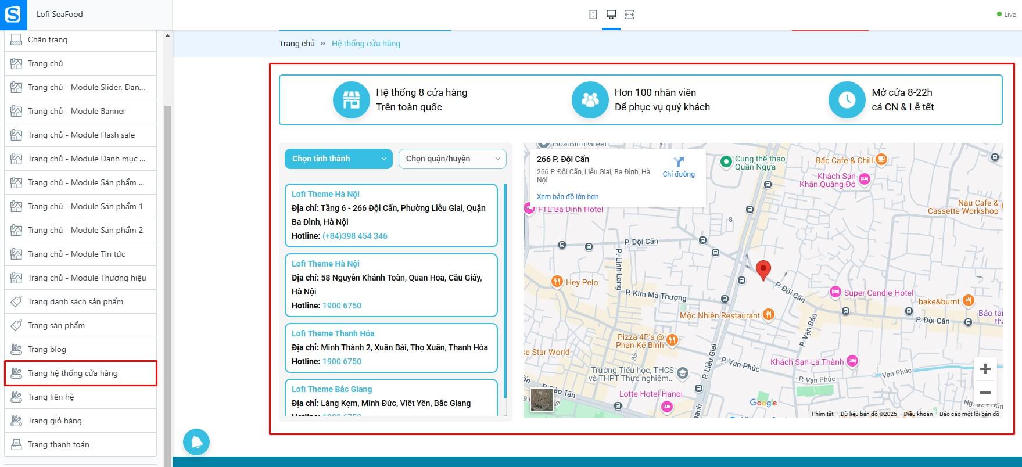This screenshot has width=1022, height=467.
Task: Click the Mộc Nhiên Restaurant marker
Action: 768,315
